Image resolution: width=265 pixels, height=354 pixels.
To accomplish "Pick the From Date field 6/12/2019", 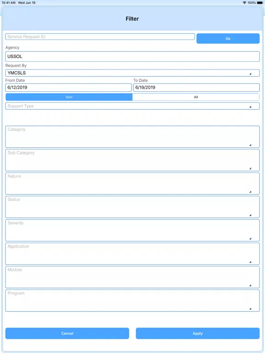I will (x=69, y=88).
